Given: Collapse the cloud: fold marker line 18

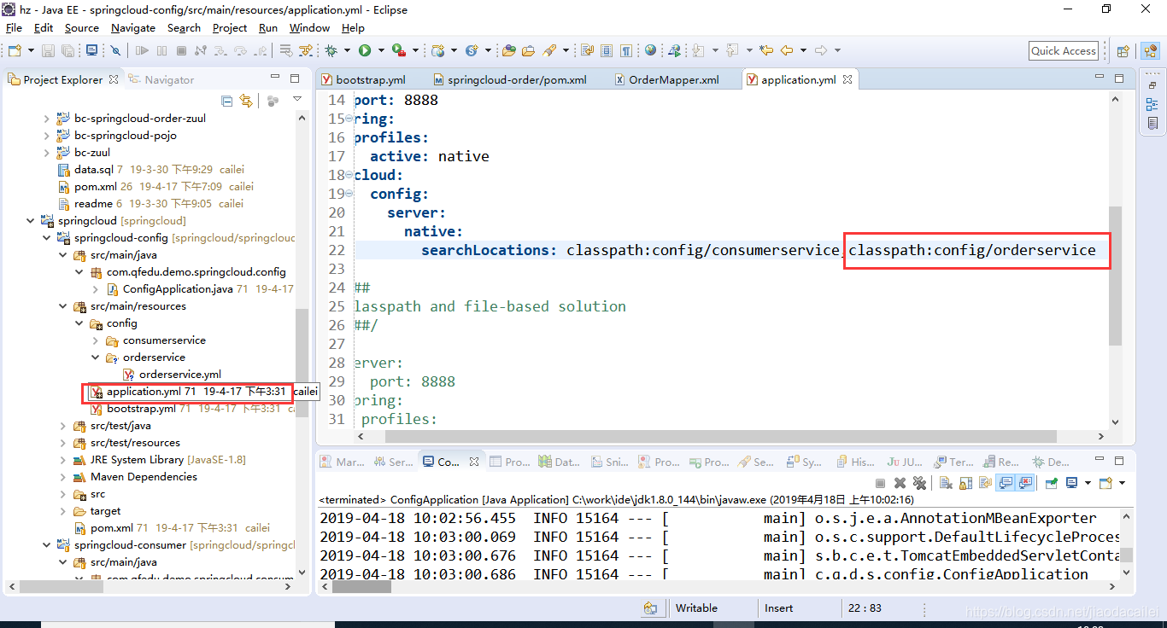Looking at the screenshot, I should [349, 175].
